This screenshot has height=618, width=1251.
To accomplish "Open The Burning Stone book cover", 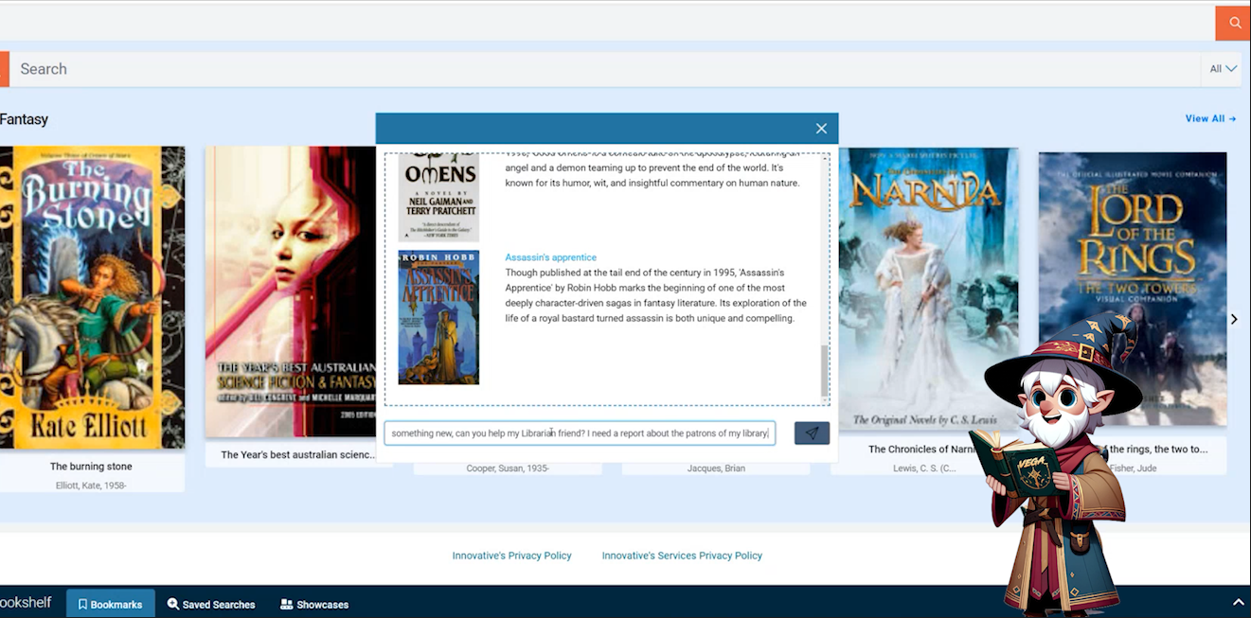I will pyautogui.click(x=92, y=297).
